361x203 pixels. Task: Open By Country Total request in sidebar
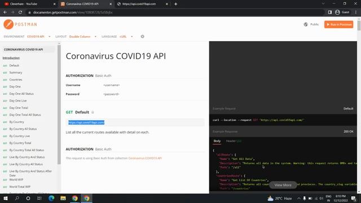coord(20,143)
